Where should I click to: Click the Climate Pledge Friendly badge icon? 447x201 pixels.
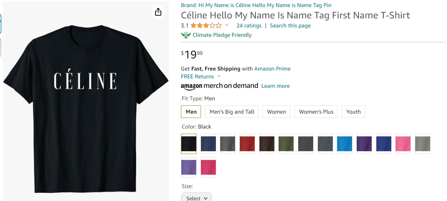tap(186, 35)
